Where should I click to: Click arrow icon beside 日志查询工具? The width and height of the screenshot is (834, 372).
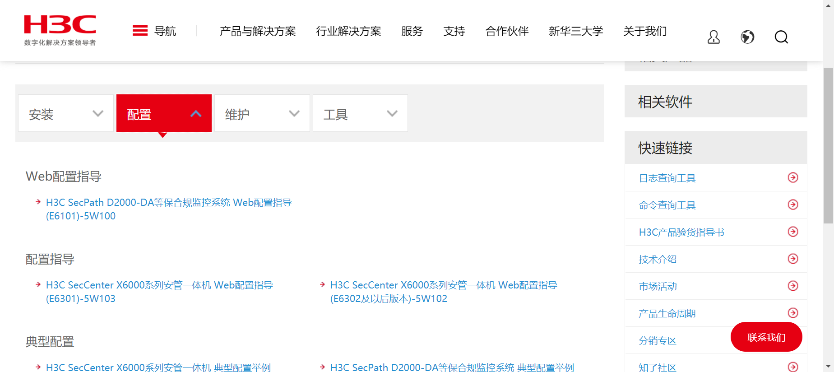(793, 177)
